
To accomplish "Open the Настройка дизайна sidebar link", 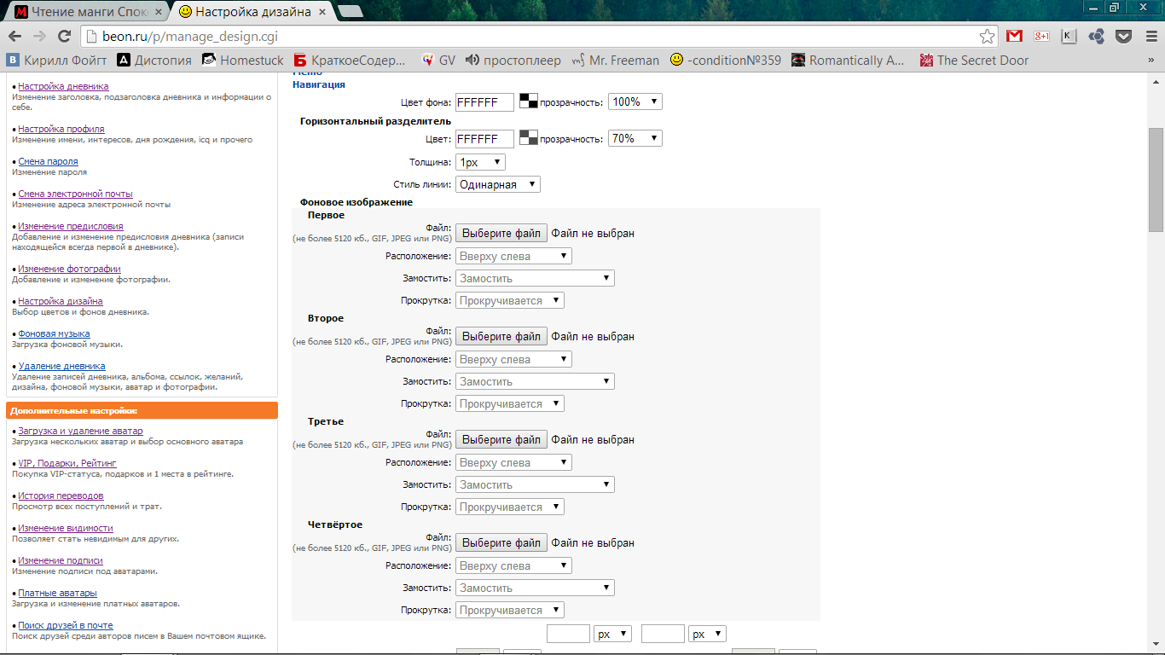I will tap(61, 301).
